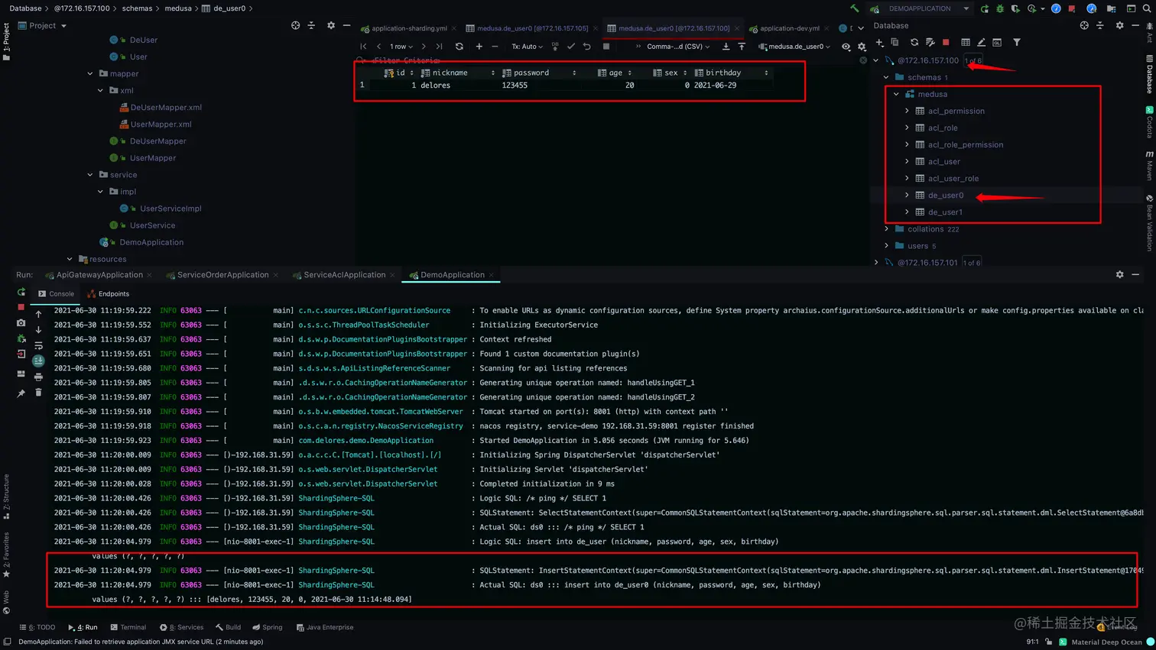
Task: Open the application-dev.yml editor tab
Action: coord(789,28)
